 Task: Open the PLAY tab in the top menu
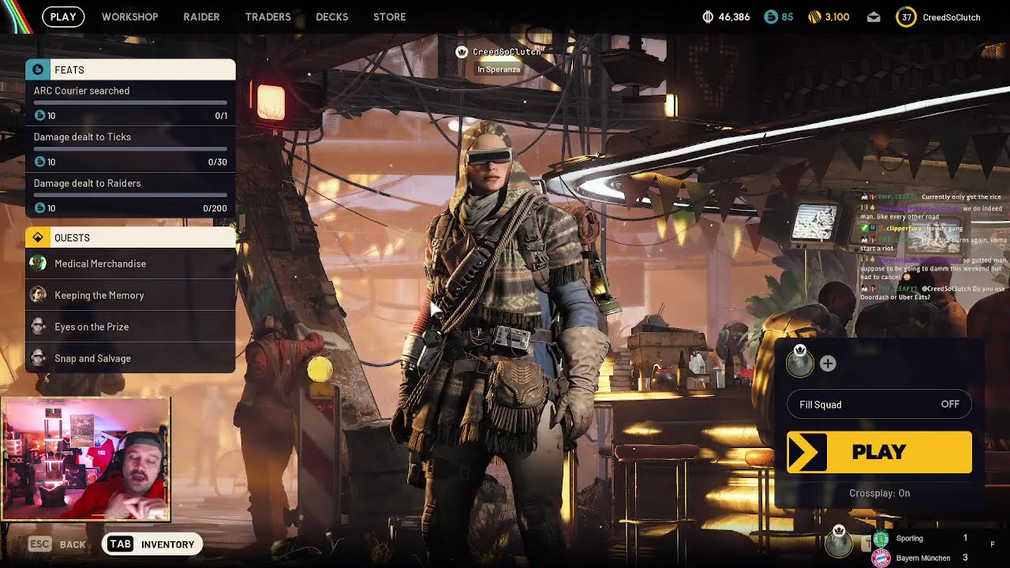63,17
